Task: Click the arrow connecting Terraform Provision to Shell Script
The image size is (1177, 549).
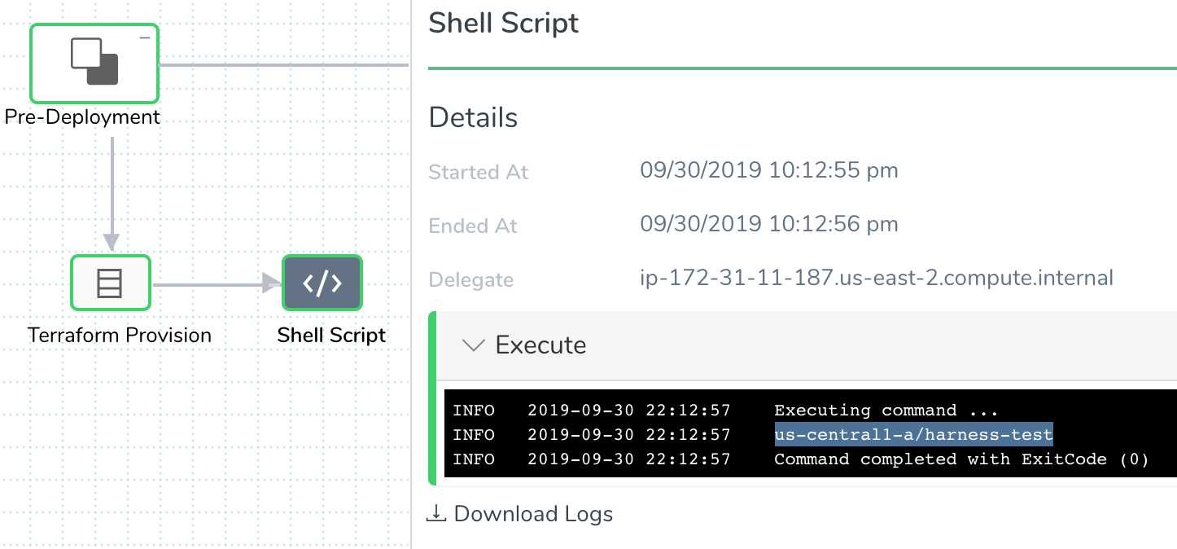Action: [217, 283]
